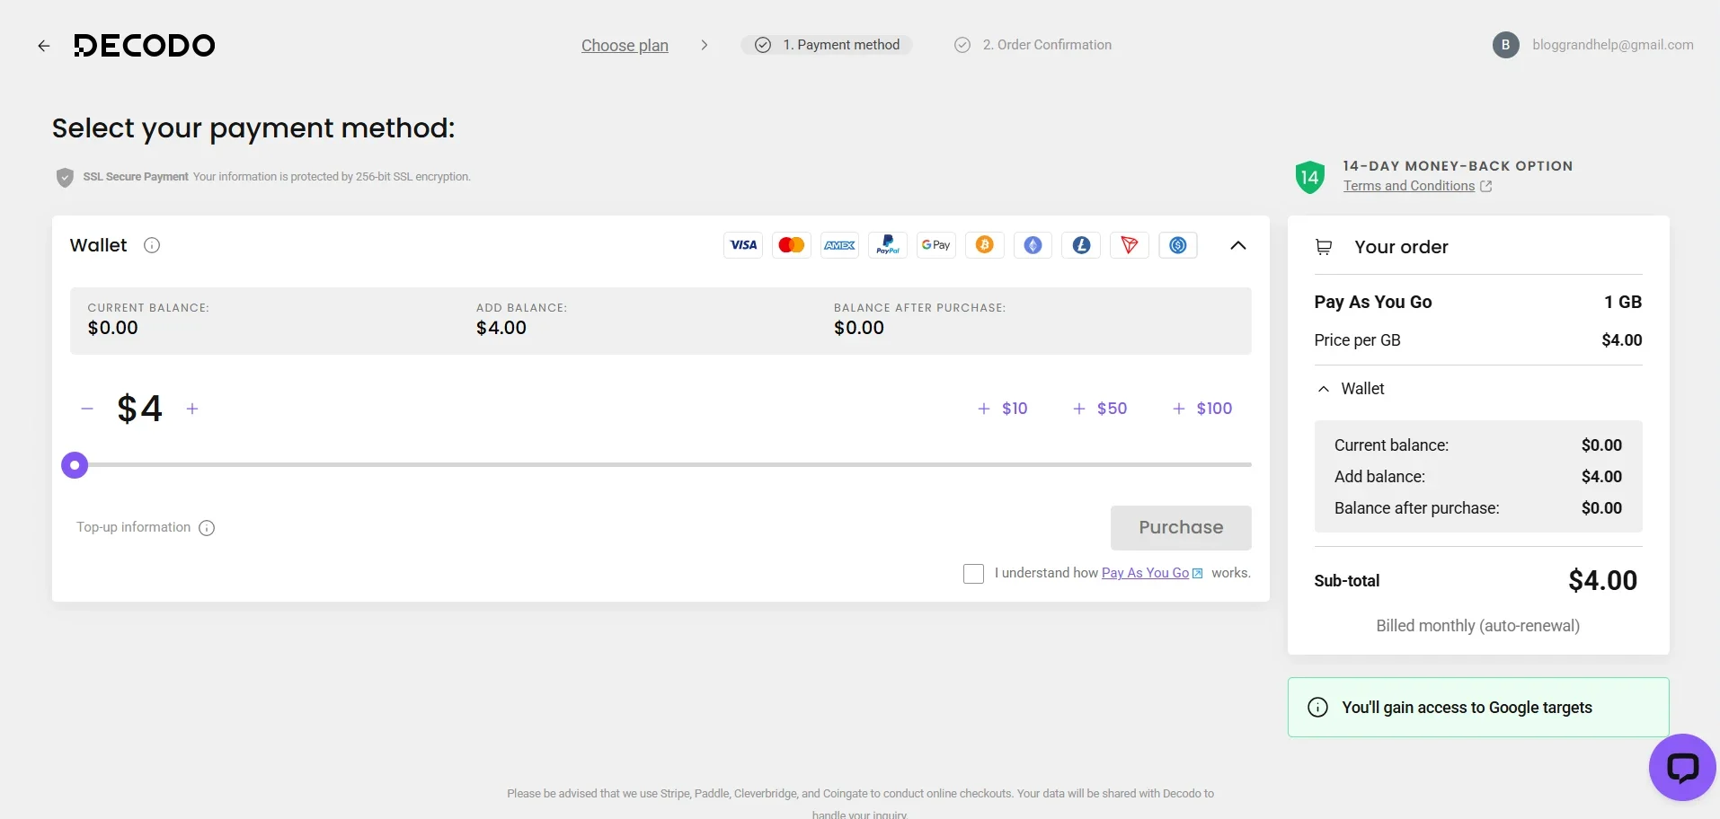
Task: Click the 'CURRENT BALANCE:' $0.00 value
Action: [x=113, y=328]
